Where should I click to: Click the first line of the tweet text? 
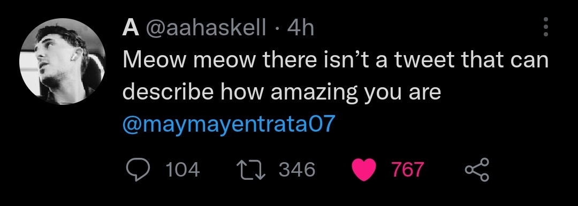(x=336, y=60)
